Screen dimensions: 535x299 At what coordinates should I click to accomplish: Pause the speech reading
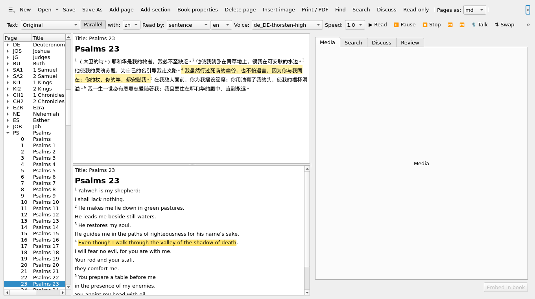click(404, 25)
